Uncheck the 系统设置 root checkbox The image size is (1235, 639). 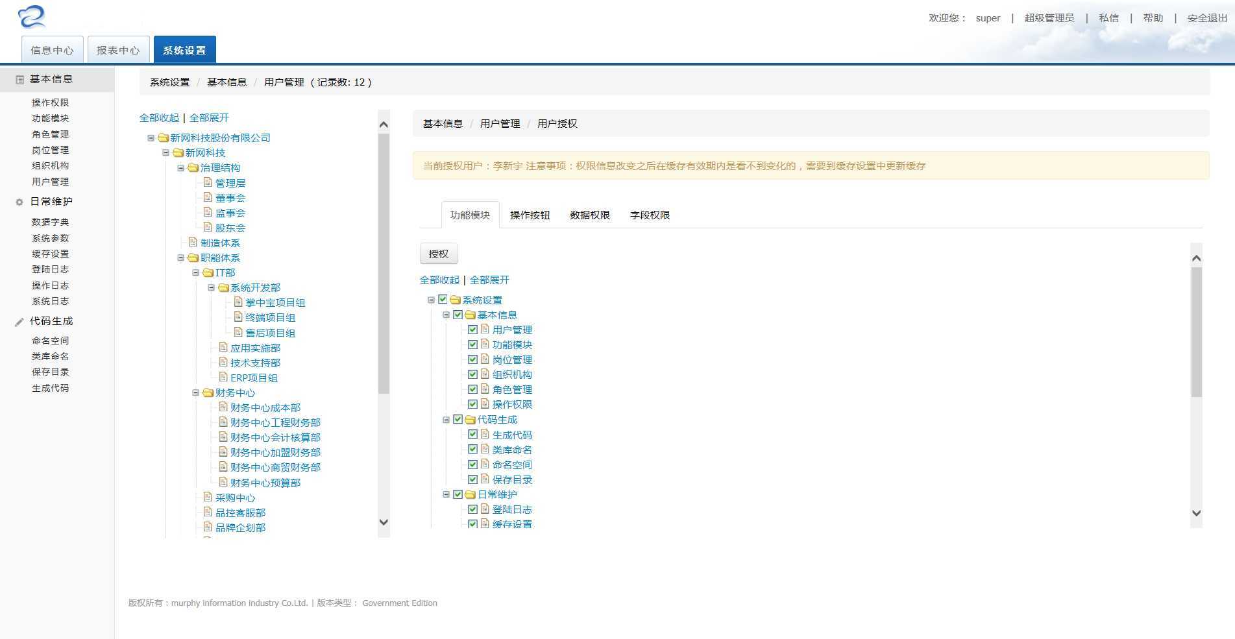coord(443,300)
